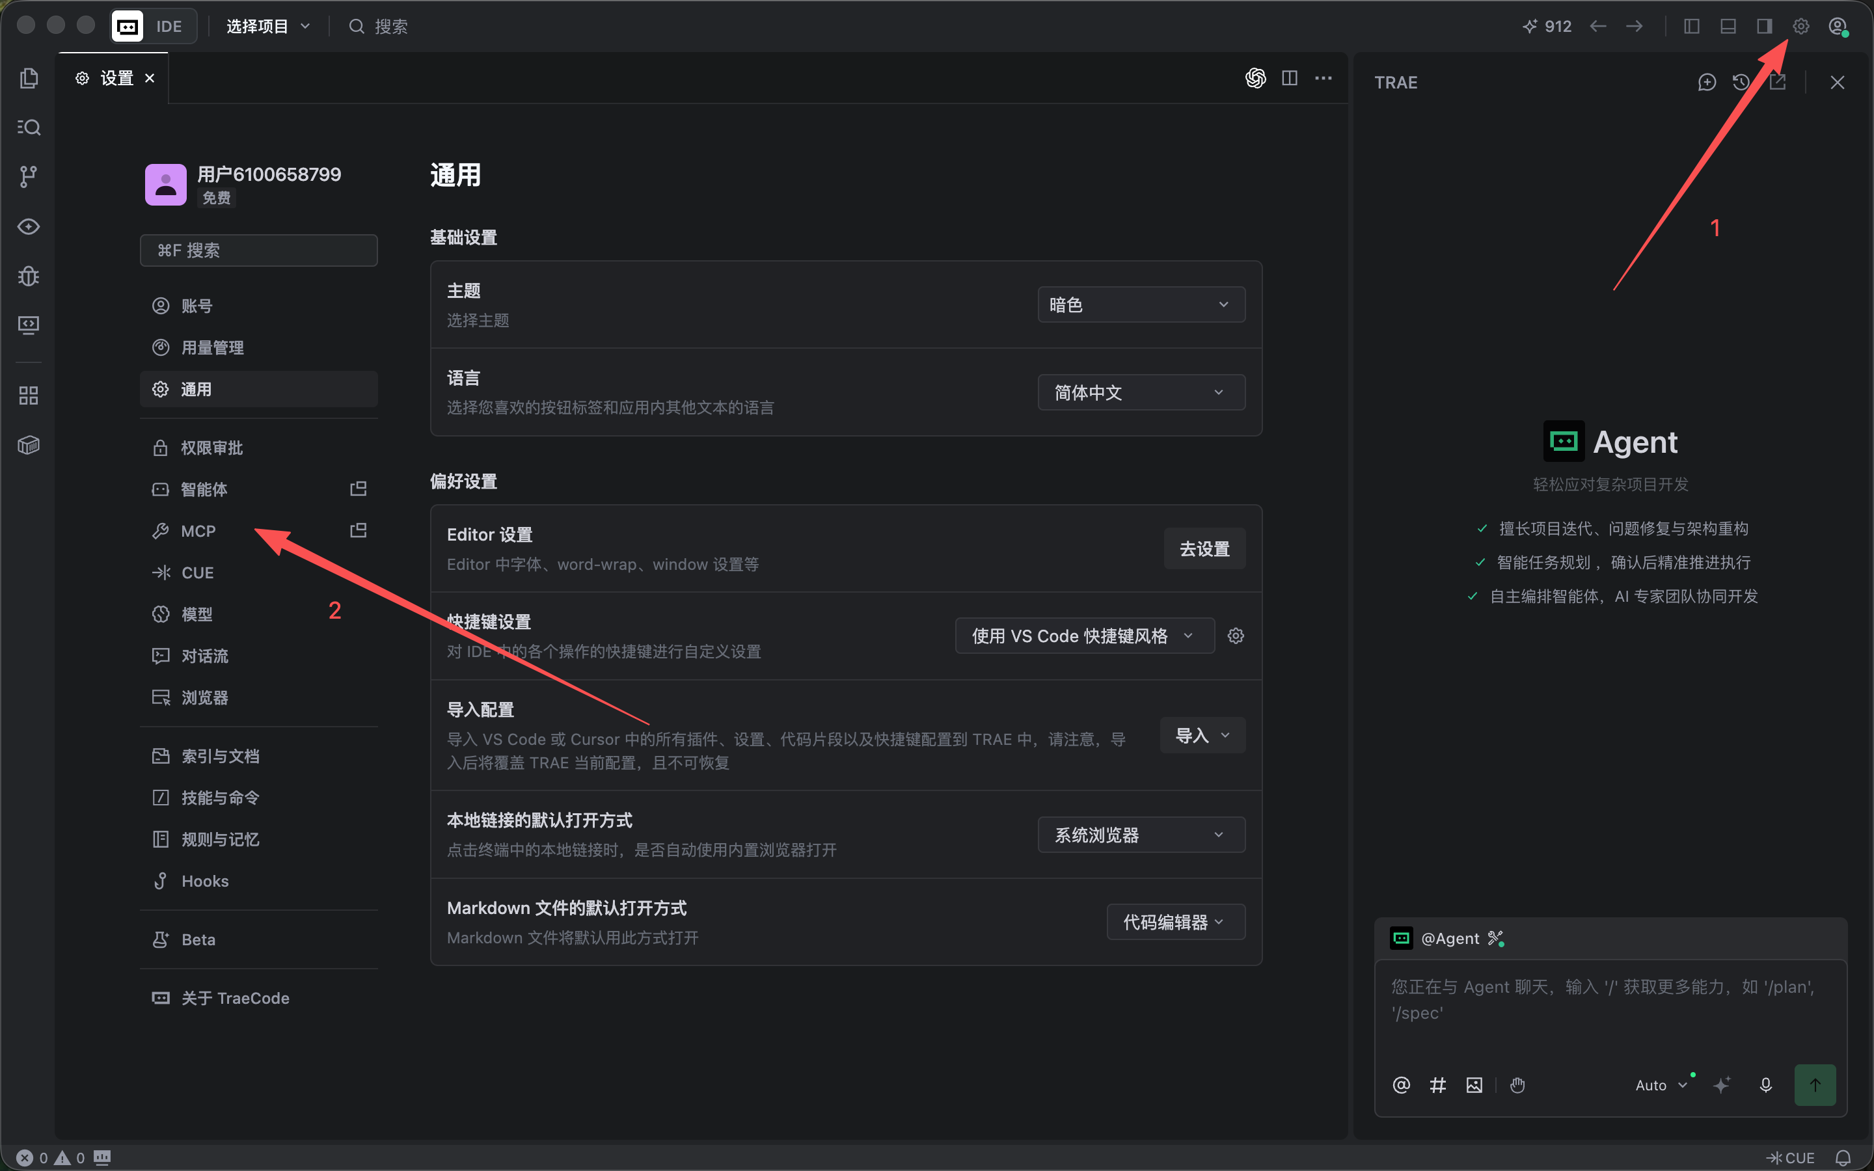Open the editor more actions ellipsis

1324,78
